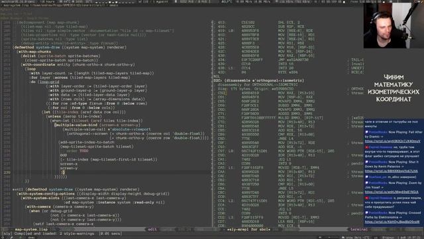Click 'with-map-chunks' in the code
This screenshot has height=239, width=424.
(x=34, y=52)
